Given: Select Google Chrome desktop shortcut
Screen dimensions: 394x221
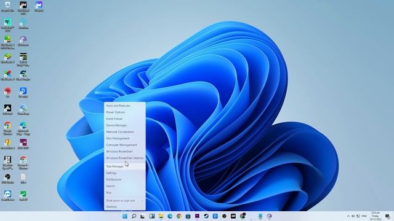Looking at the screenshot, I should point(7,128).
